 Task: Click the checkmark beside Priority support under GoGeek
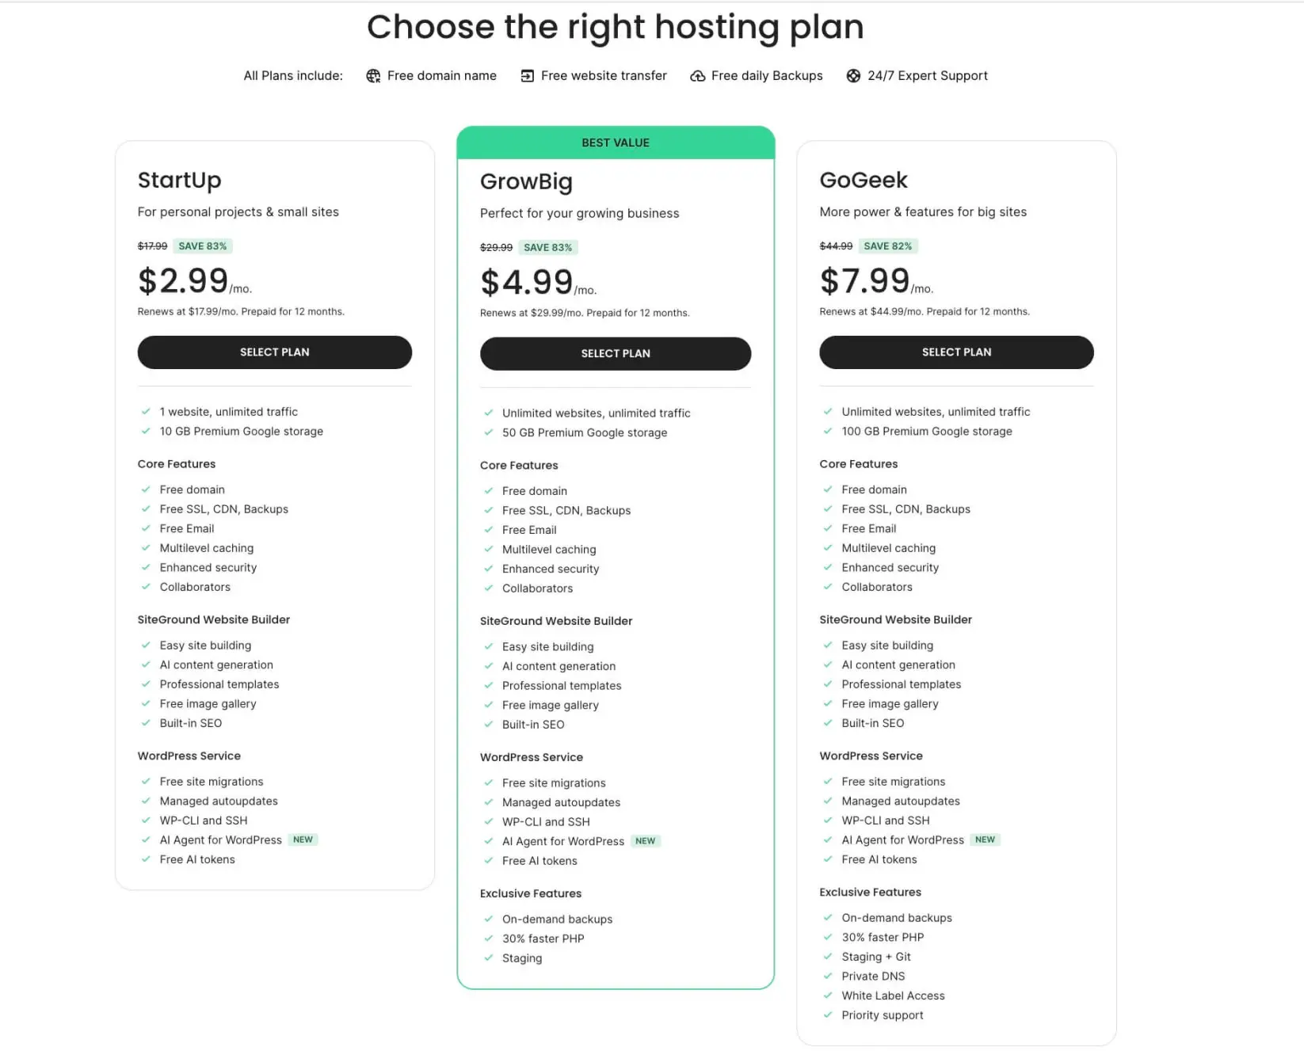point(828,1015)
